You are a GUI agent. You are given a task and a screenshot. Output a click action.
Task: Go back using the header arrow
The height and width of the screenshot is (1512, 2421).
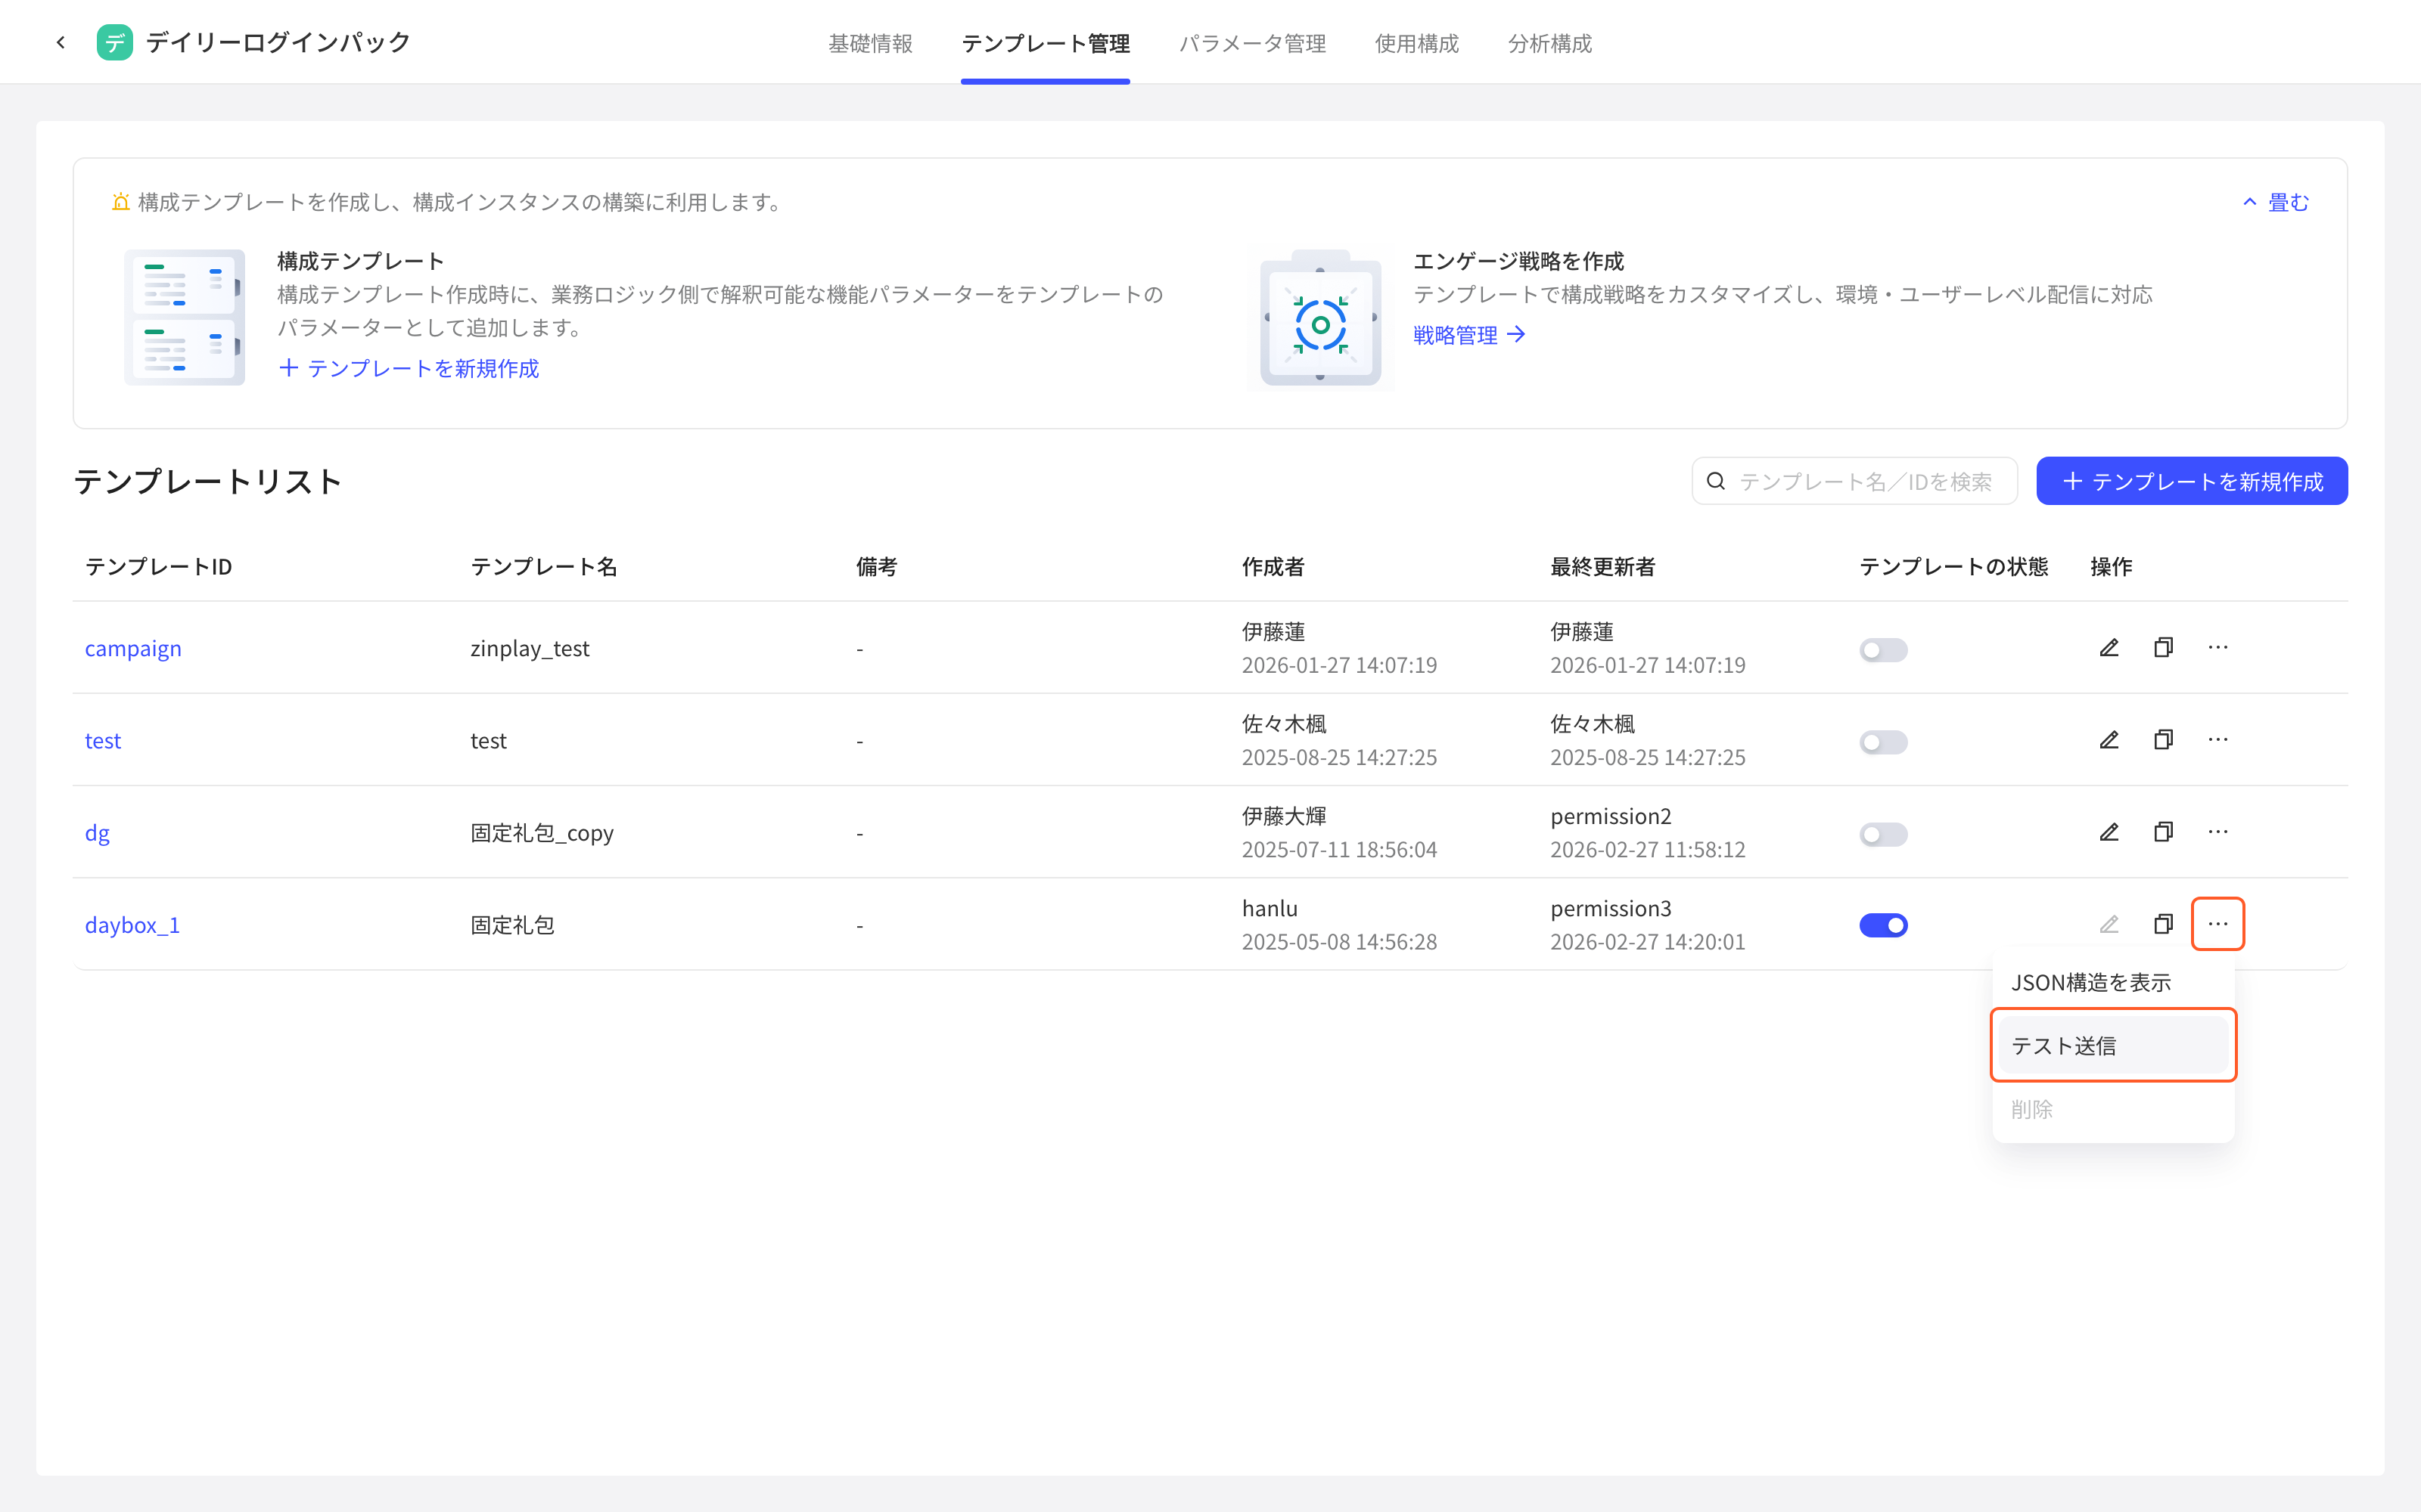(61, 42)
